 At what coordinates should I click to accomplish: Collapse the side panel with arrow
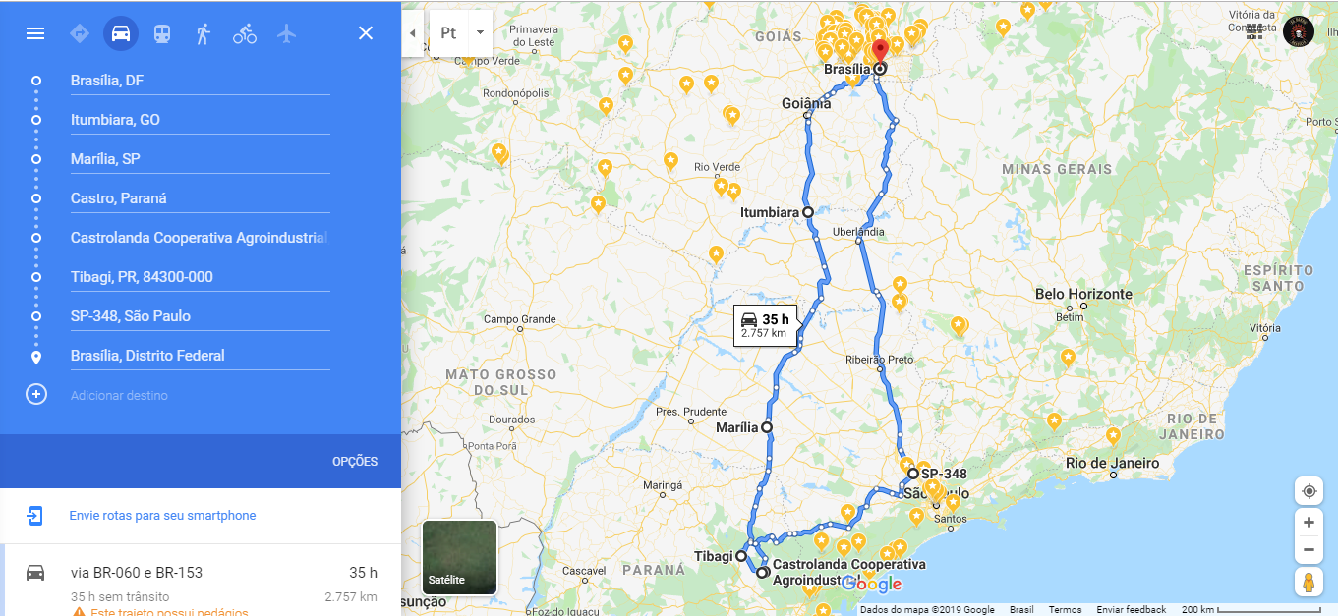(412, 32)
